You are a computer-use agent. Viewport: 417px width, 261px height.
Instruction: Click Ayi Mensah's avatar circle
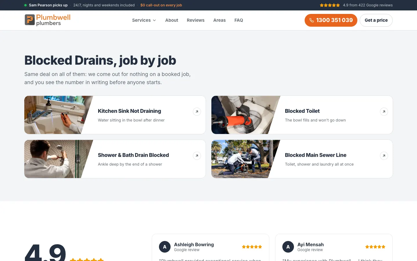pos(288,247)
